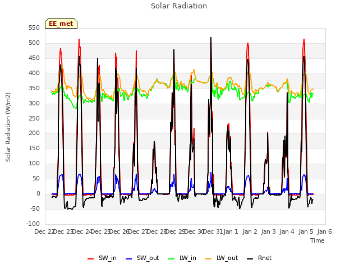The height and width of the screenshot is (269, 359).
Task: Click the 500 y-axis tick label
Action: [x=34, y=43]
